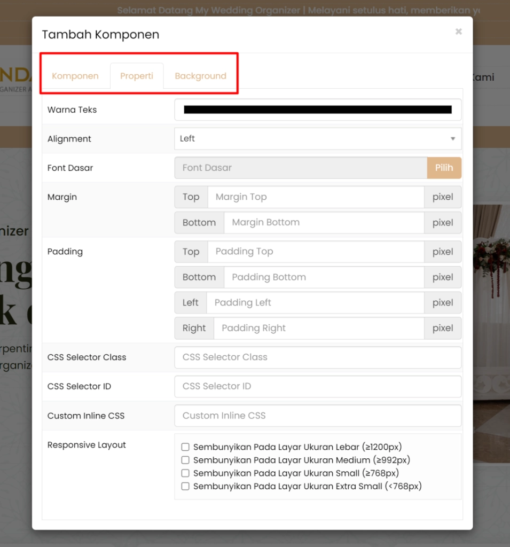Close the Tambah Komponen dialog
Viewport: 510px width, 547px height.
point(458,32)
